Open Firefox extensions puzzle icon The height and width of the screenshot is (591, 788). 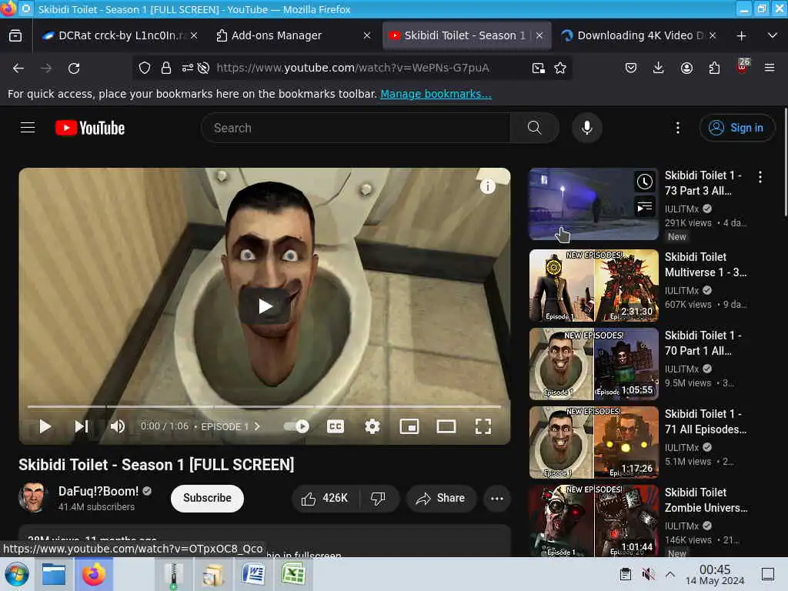point(714,68)
